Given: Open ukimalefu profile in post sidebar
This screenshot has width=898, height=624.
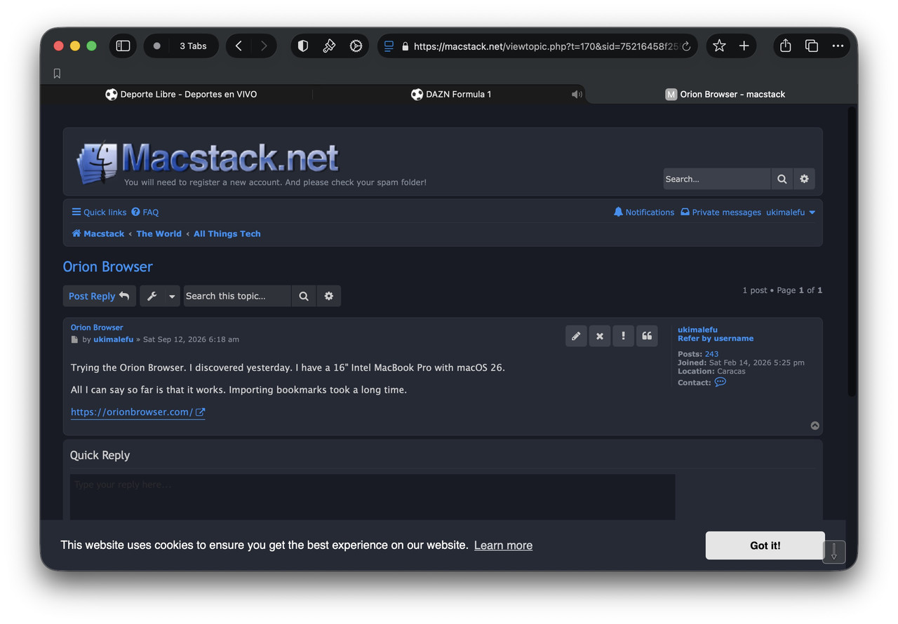Looking at the screenshot, I should (x=697, y=330).
